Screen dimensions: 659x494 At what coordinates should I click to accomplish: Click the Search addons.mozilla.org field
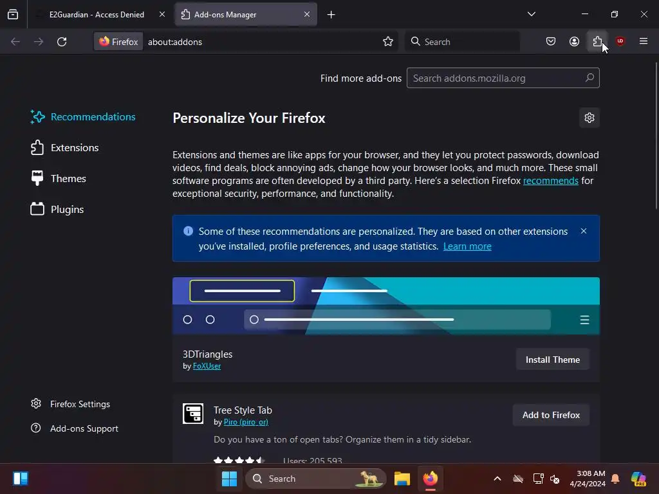(x=503, y=78)
